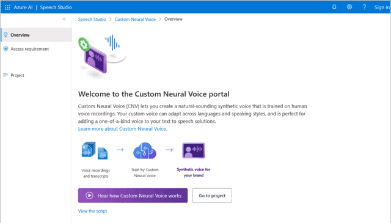Collapse the left navigation pane
Viewport: 391px width, 223px height.
pyautogui.click(x=64, y=19)
